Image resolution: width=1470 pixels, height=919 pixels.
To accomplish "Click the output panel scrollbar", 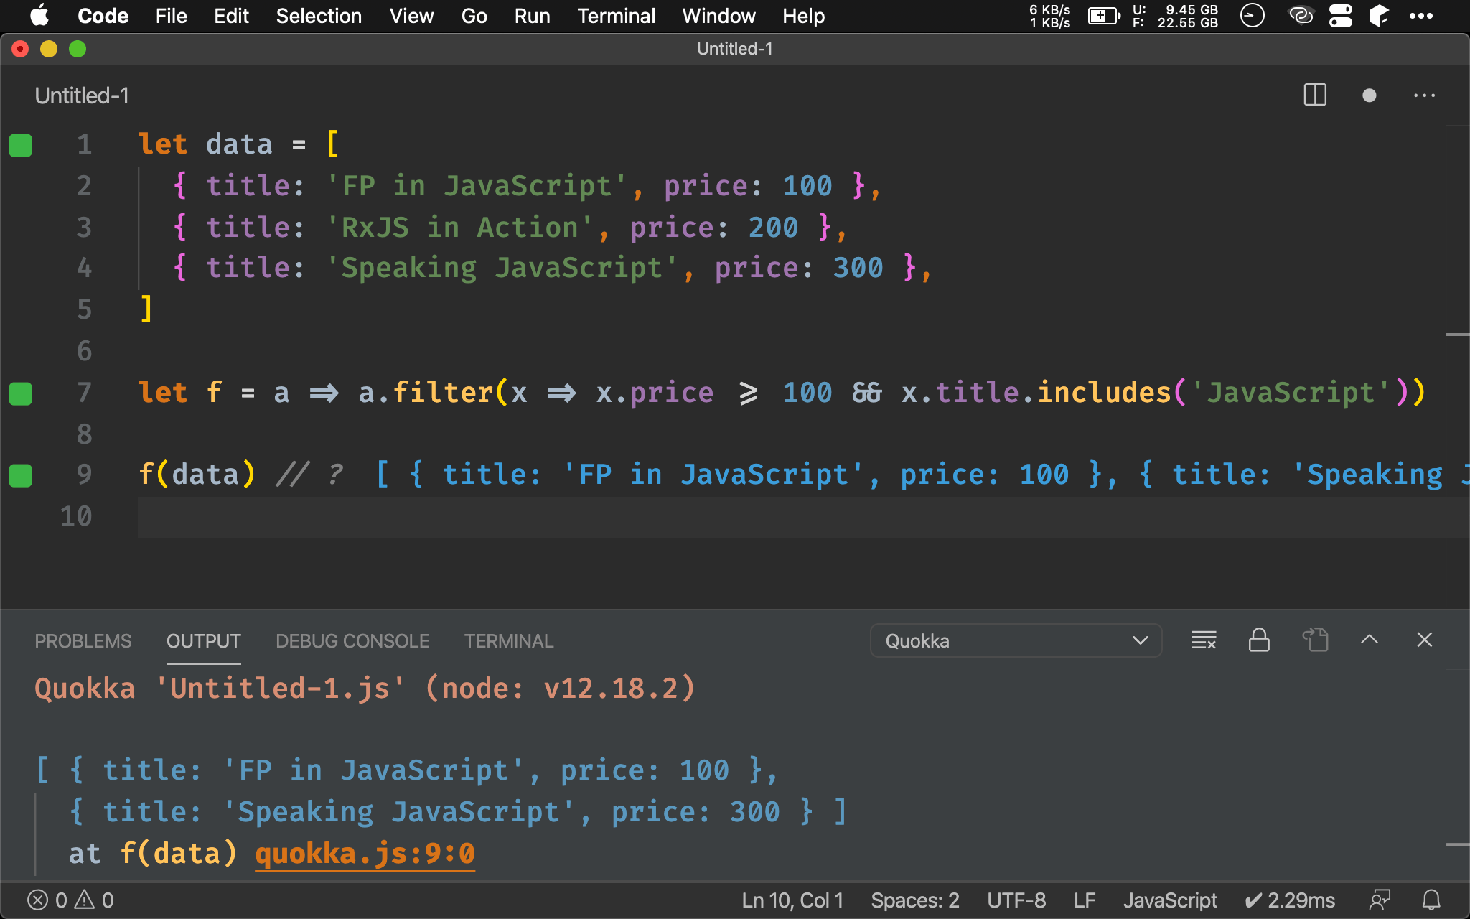I will click(1457, 775).
